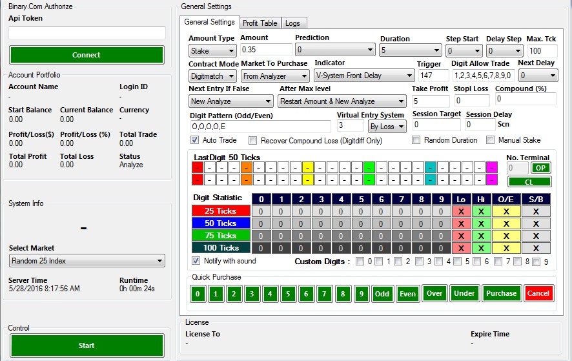Click the green 75 Ticks row label
Screen dimensions: 572x361
click(221, 236)
